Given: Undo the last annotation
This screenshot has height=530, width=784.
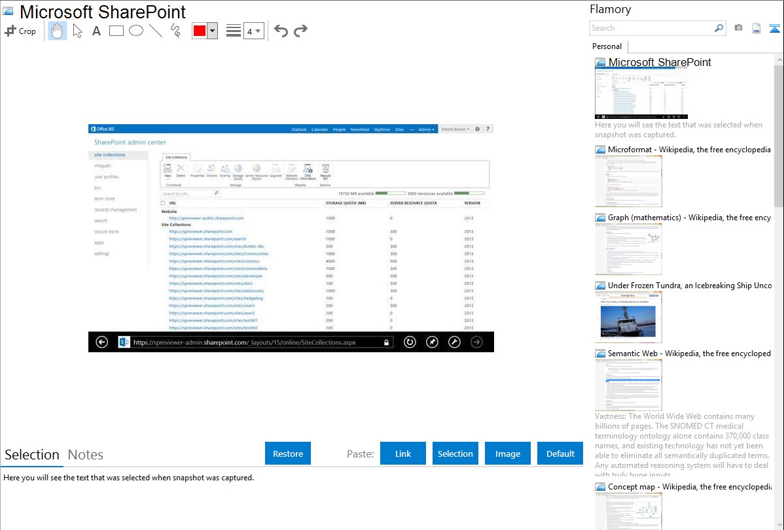Looking at the screenshot, I should (x=281, y=31).
